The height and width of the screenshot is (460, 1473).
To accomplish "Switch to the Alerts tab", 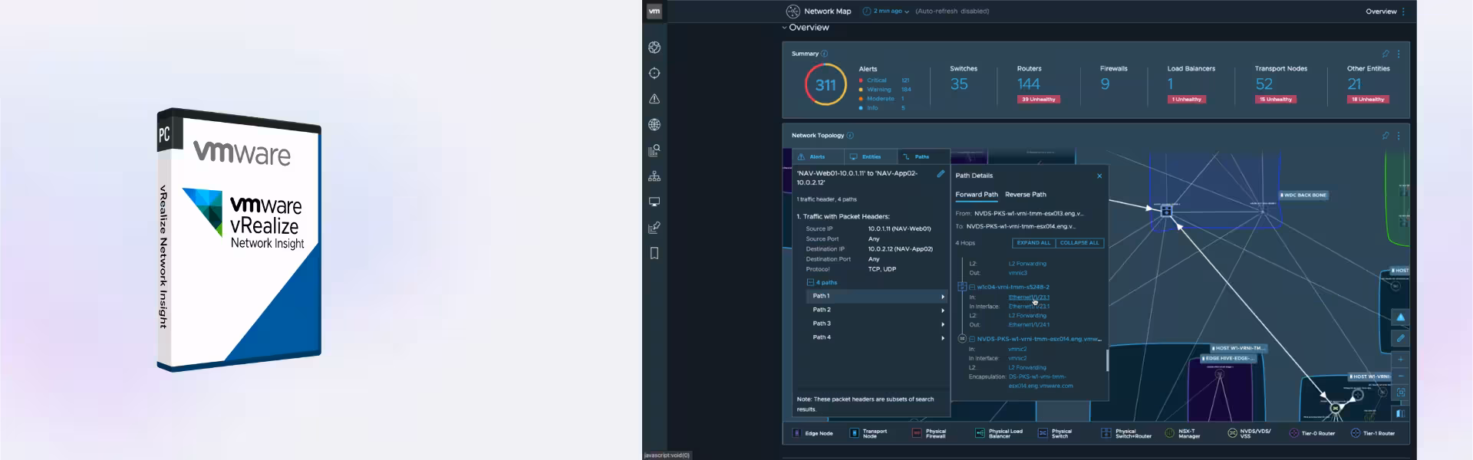I will click(x=817, y=156).
